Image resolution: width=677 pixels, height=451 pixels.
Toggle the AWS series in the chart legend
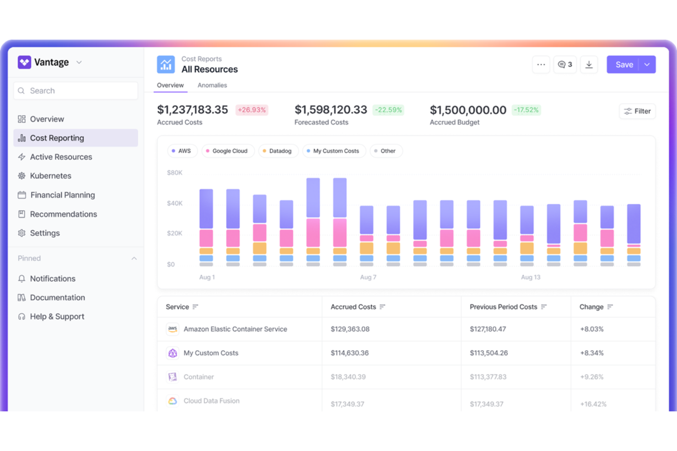(182, 151)
